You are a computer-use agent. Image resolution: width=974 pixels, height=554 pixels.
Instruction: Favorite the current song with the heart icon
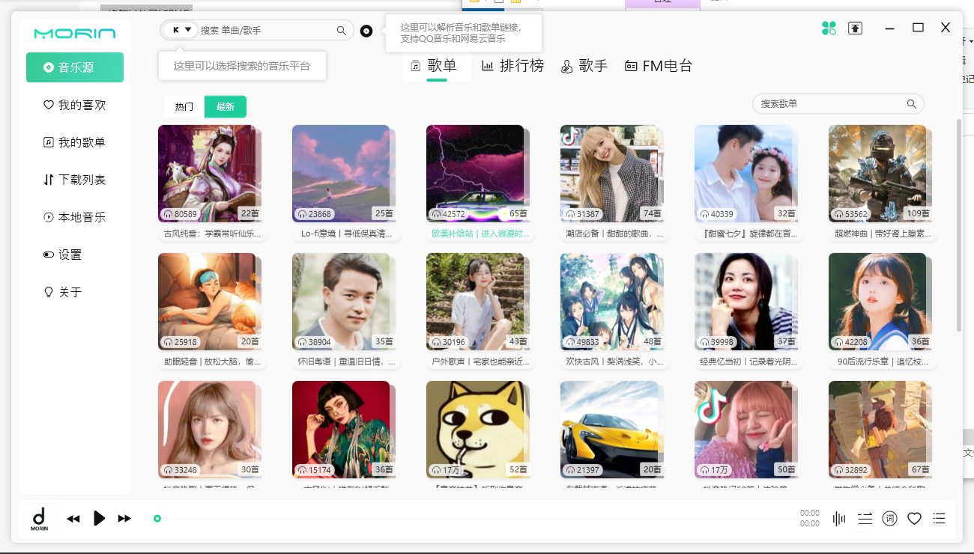[913, 518]
